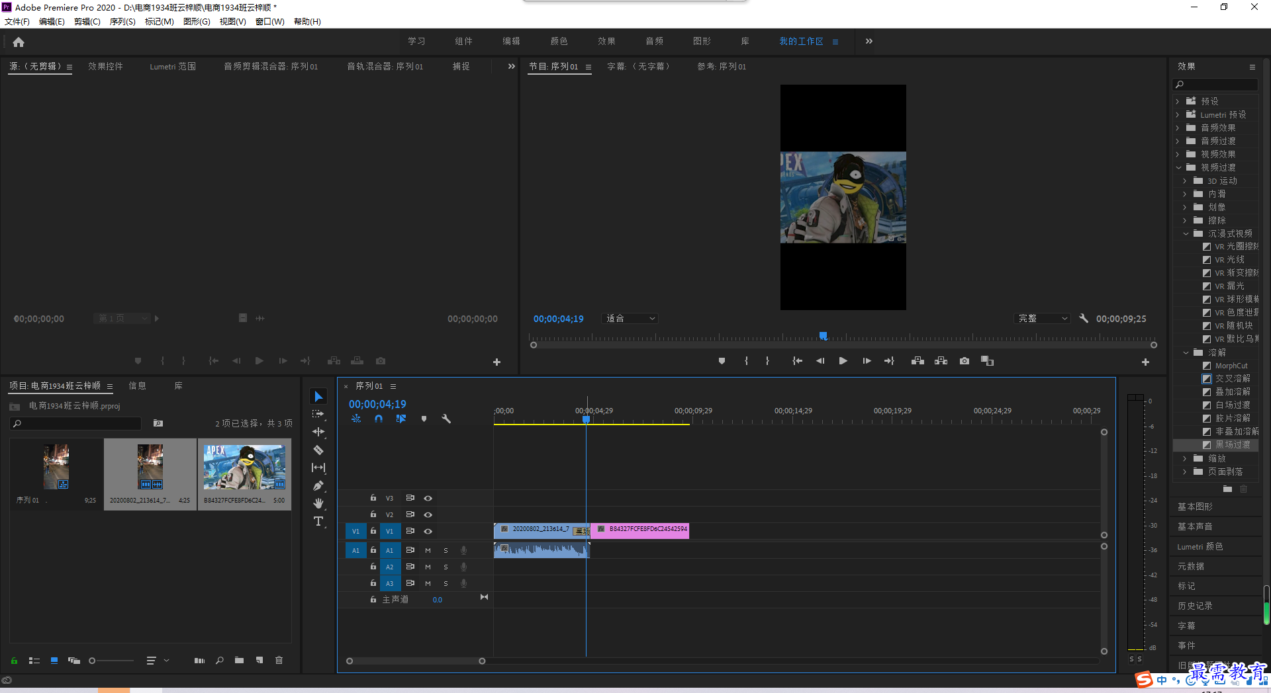Viewport: 1271px width, 693px height.
Task: Click the Lift button in program monitor
Action: click(918, 361)
